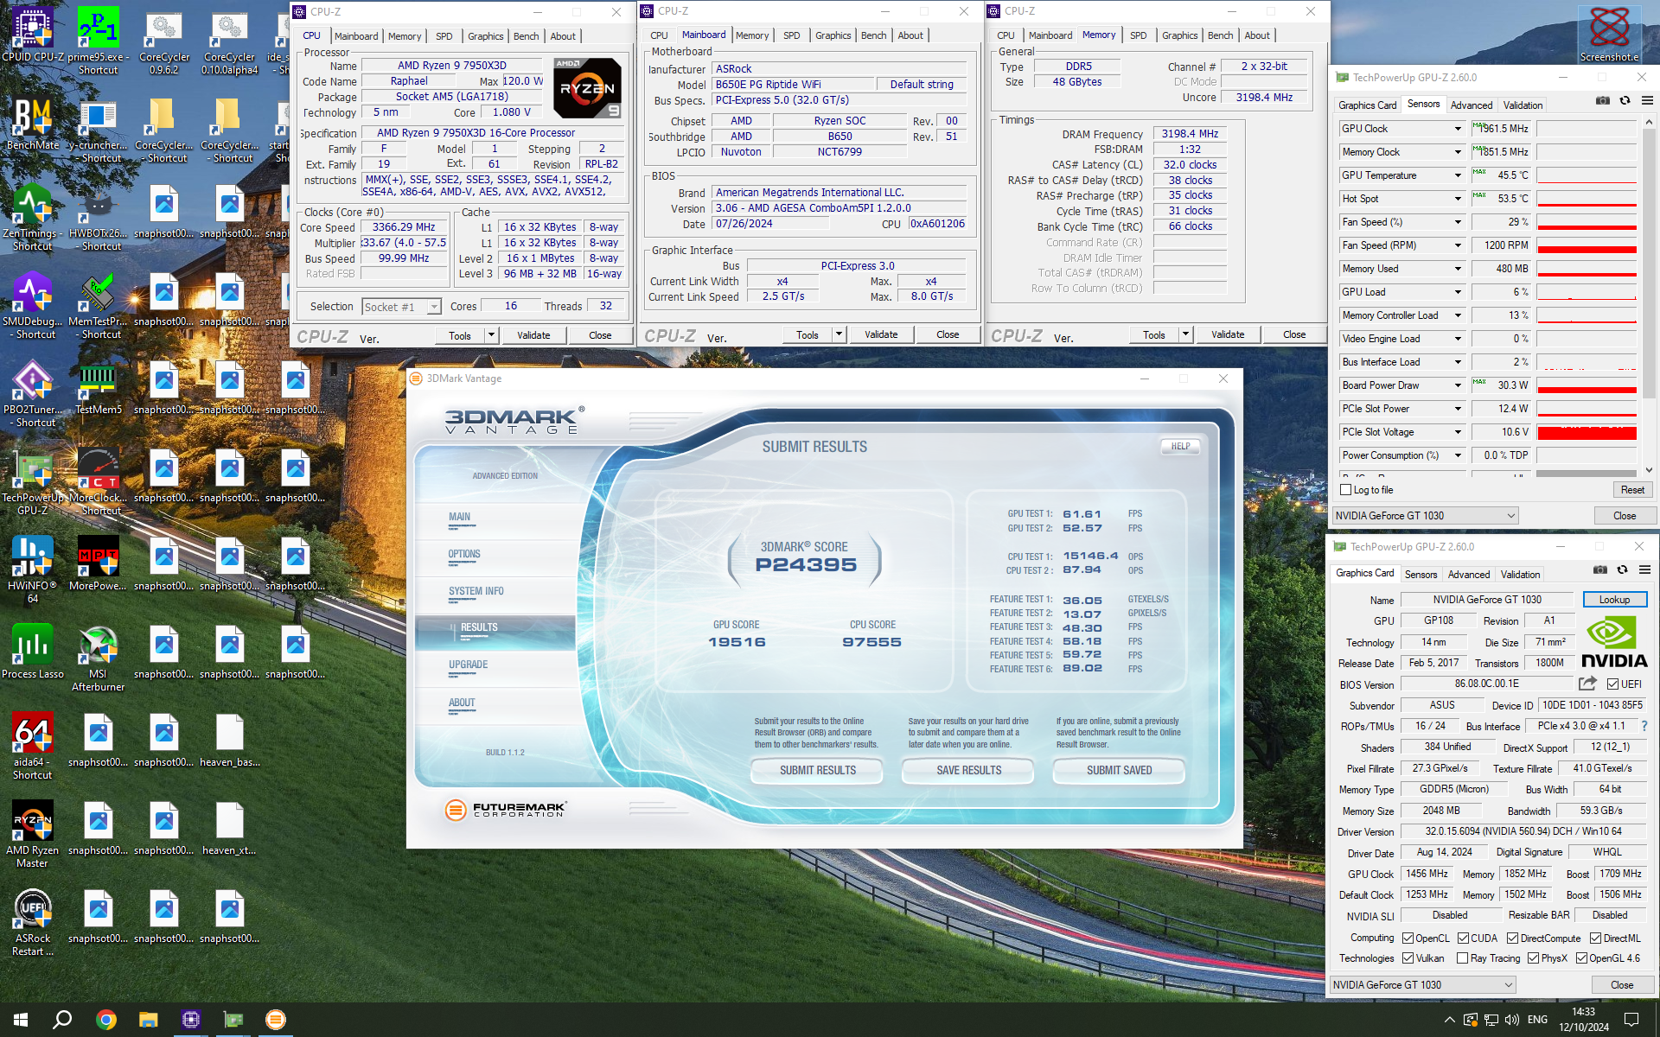Expand the PCIe Slot Voltage sensor dropdown
Viewport: 1660px width, 1037px height.
click(x=1458, y=432)
